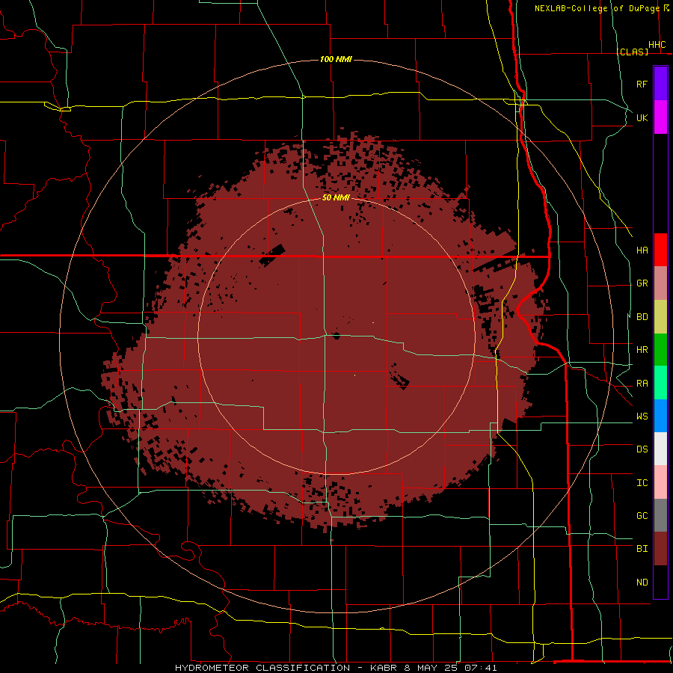Click the 07:41 timestamp text
This screenshot has height=673, width=673.
(479, 668)
